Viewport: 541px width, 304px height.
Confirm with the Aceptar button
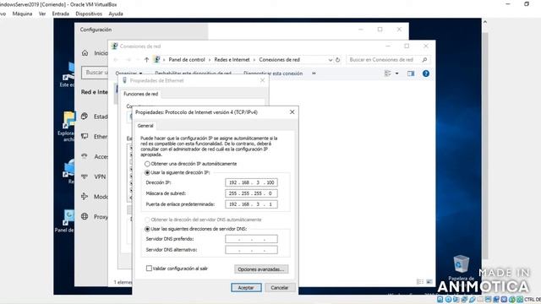[246, 287]
